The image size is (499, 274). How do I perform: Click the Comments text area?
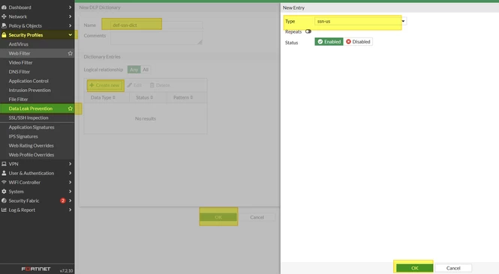tap(156, 37)
